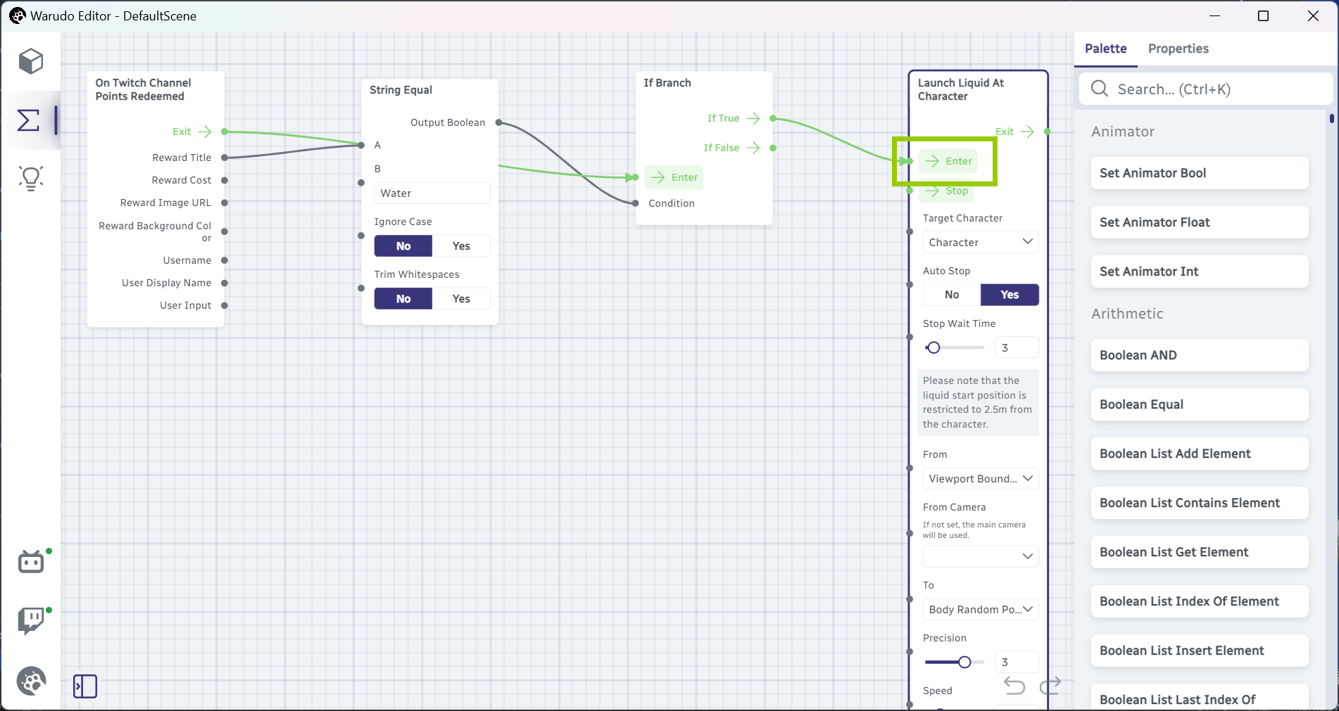Open the From Viewport Bound dropdown

point(981,478)
